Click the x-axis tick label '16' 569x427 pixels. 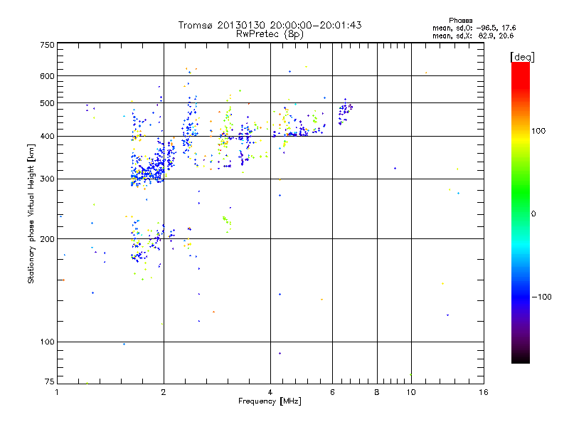[x=484, y=392]
